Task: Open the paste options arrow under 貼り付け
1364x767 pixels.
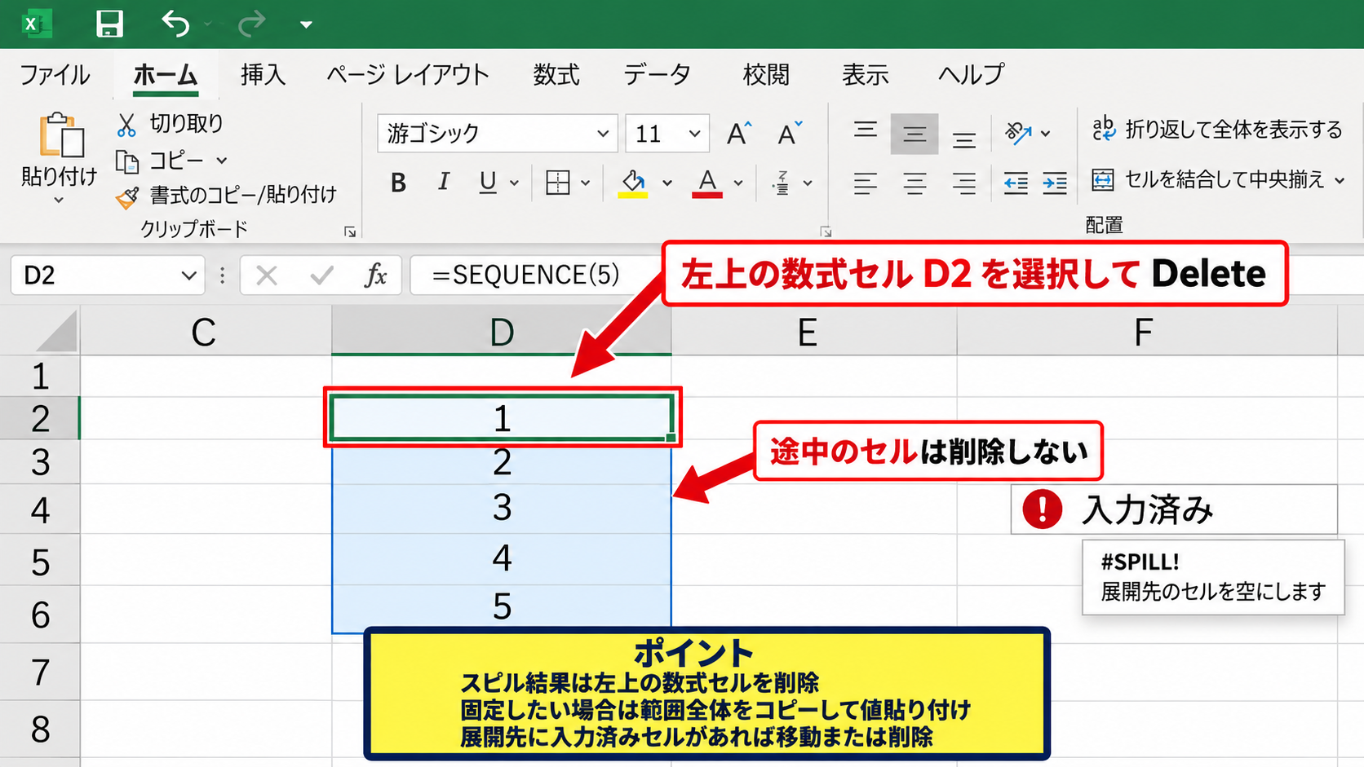Action: tap(59, 200)
